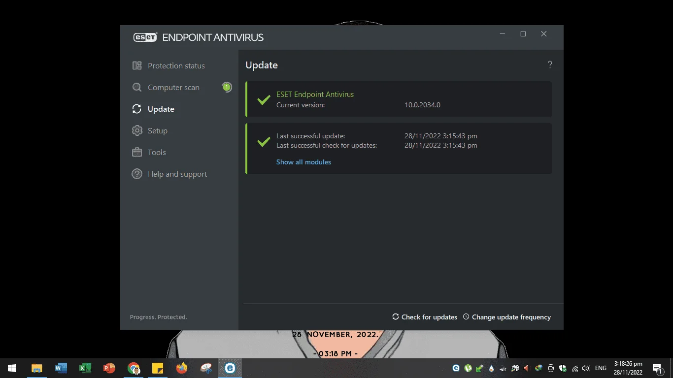Open the Setup section
Image resolution: width=673 pixels, height=378 pixels.
[x=150, y=131]
